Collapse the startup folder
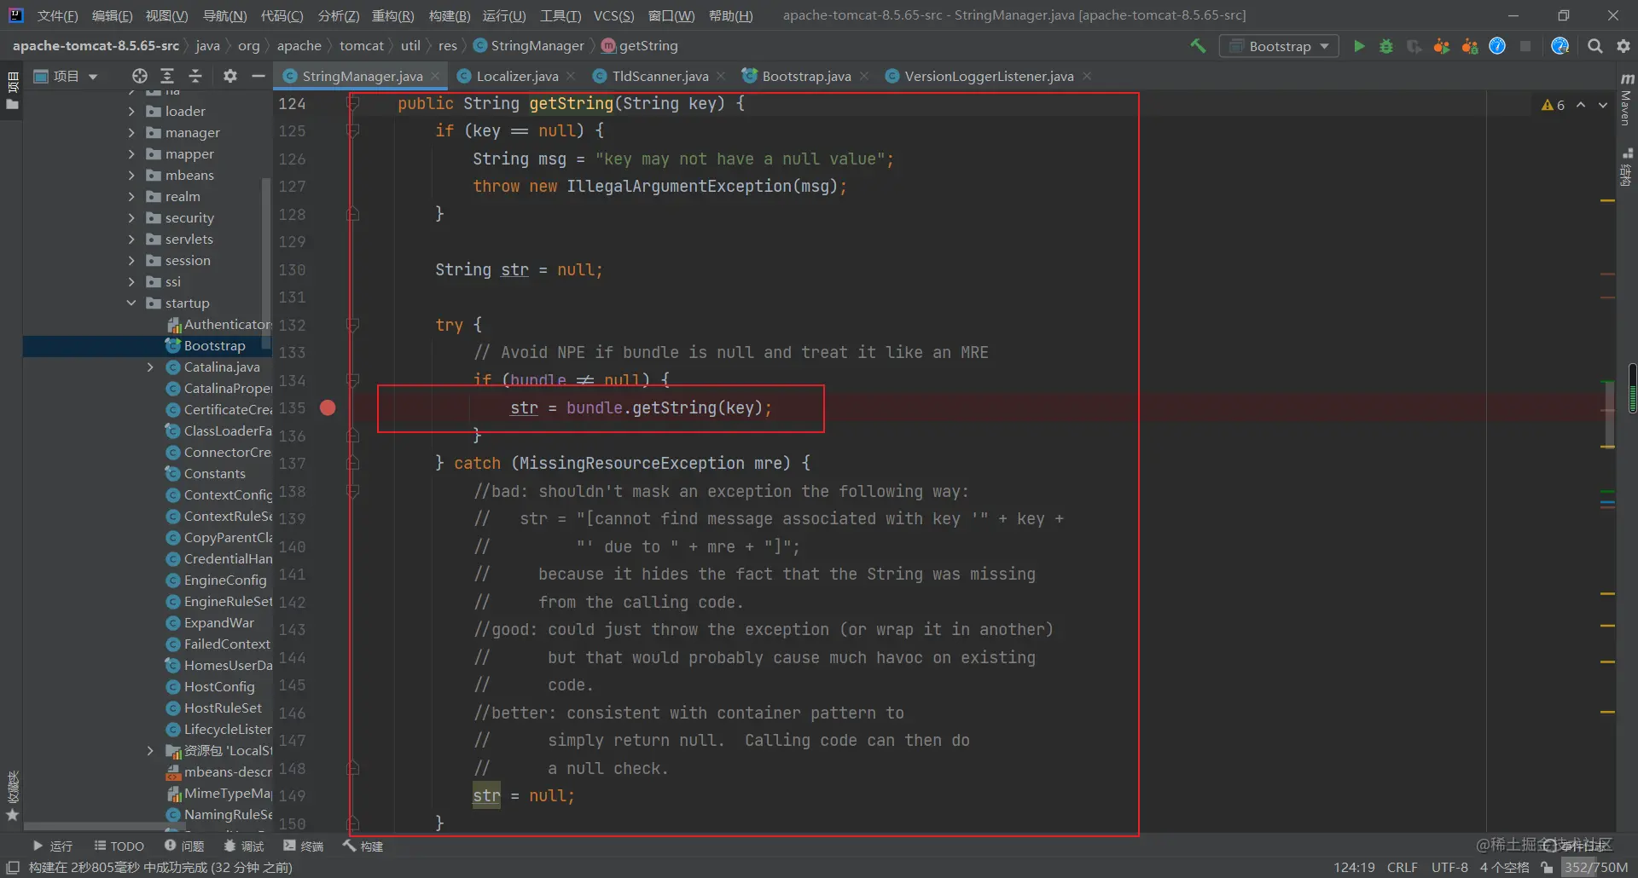 131,303
